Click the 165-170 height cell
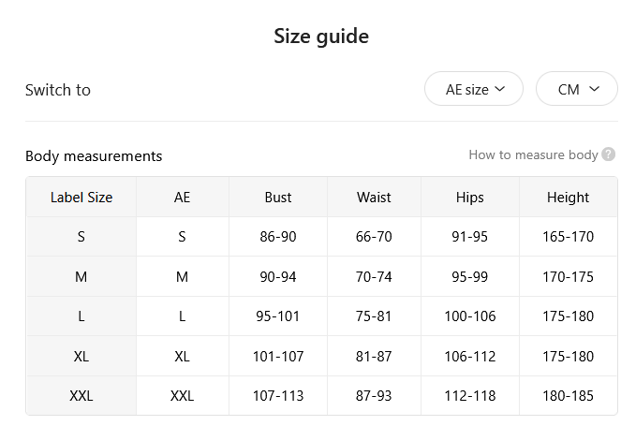This screenshot has height=426, width=621. [568, 236]
